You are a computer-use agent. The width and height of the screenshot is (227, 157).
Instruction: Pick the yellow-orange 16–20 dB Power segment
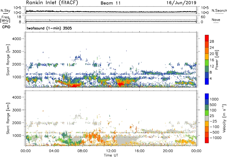(x=207, y=57)
